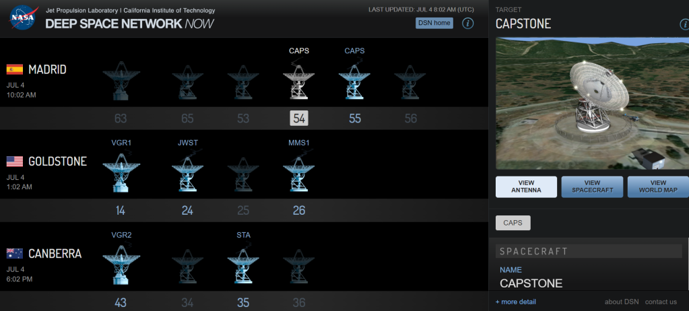
Task: Select Goldstone antenna 24 tracking JWST
Action: click(x=187, y=174)
